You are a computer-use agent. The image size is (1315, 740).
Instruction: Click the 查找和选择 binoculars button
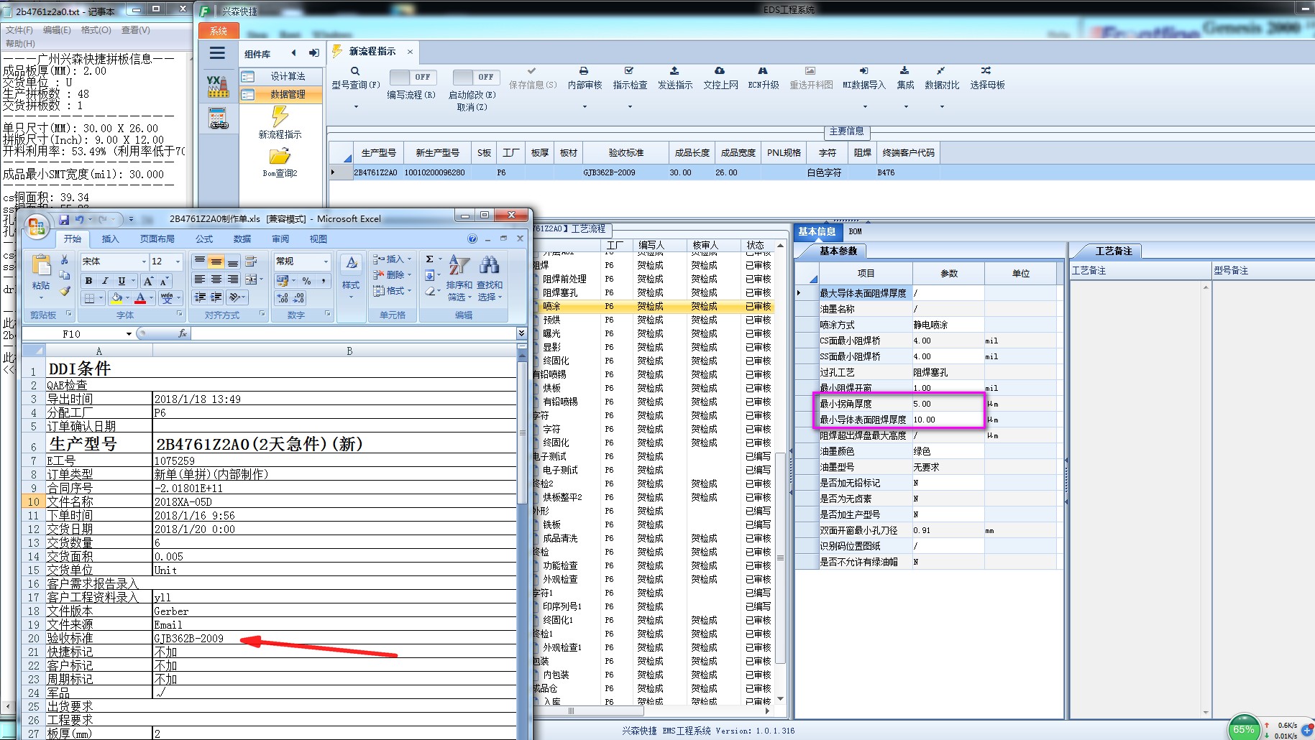(x=490, y=278)
